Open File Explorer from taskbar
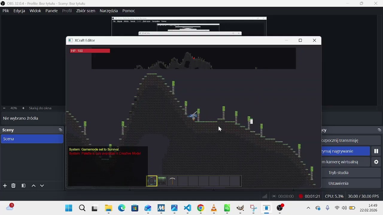 (x=108, y=208)
